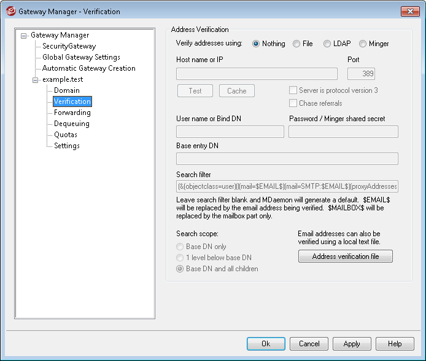This screenshot has height=361, width=426.
Task: Click the Gateway Manager title bar icon
Action: [x=10, y=12]
